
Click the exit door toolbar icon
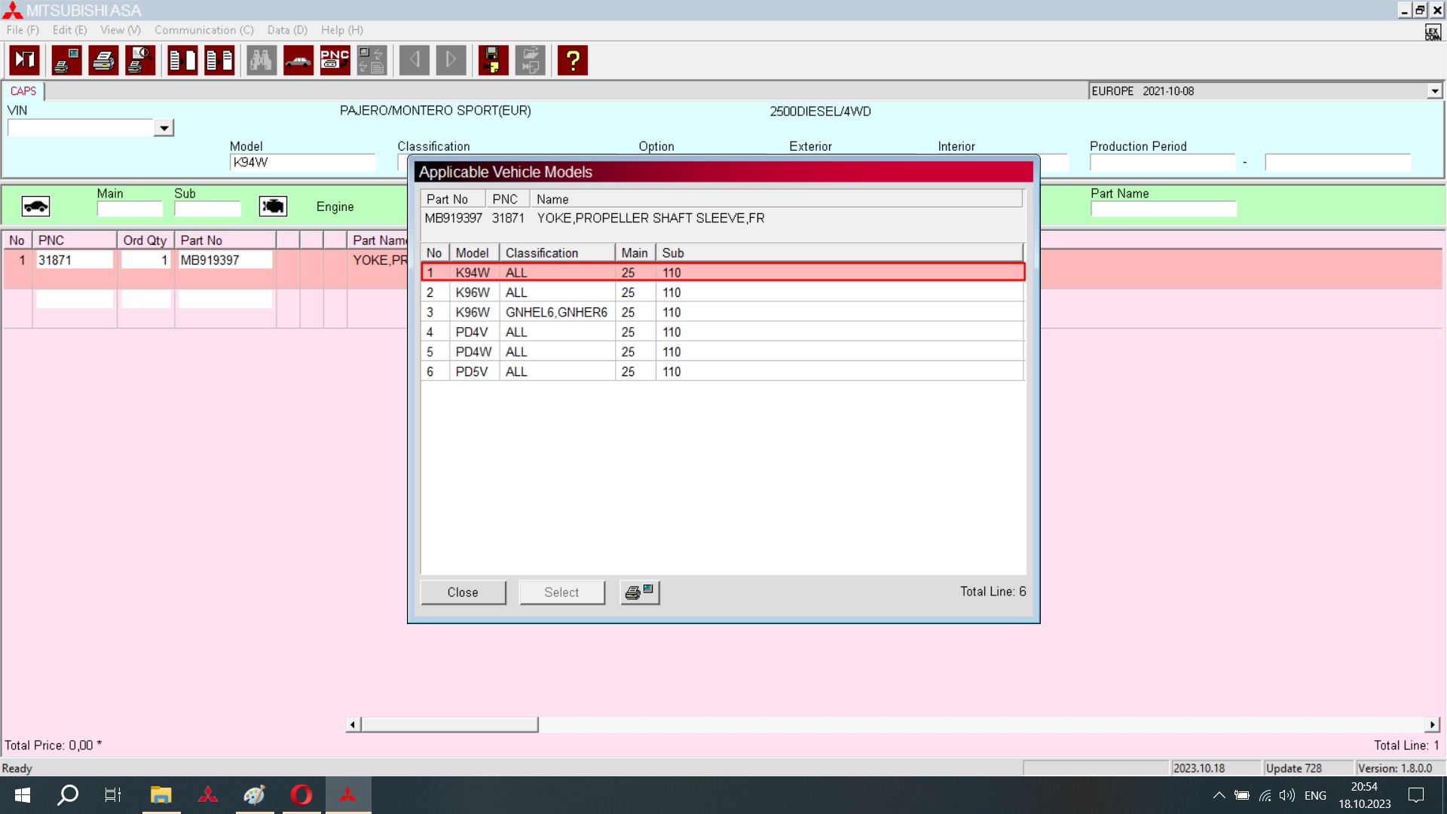point(25,60)
